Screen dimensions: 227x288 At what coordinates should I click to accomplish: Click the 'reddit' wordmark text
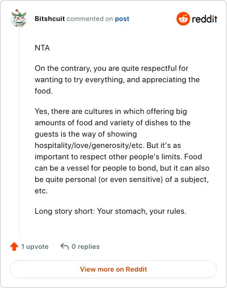click(x=204, y=19)
